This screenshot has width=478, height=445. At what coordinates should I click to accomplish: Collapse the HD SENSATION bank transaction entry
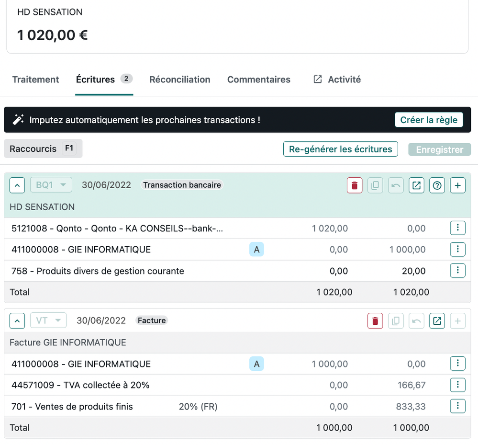pos(17,185)
